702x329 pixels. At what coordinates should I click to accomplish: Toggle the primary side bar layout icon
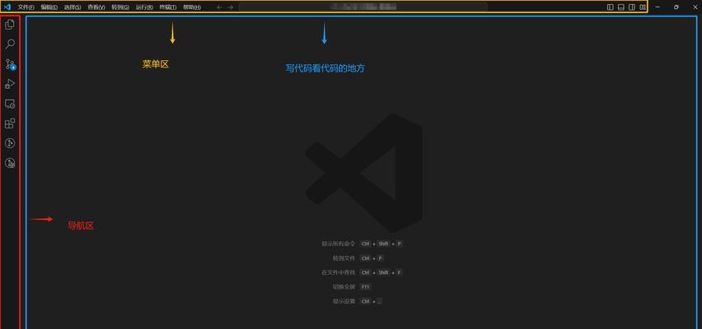tap(610, 7)
